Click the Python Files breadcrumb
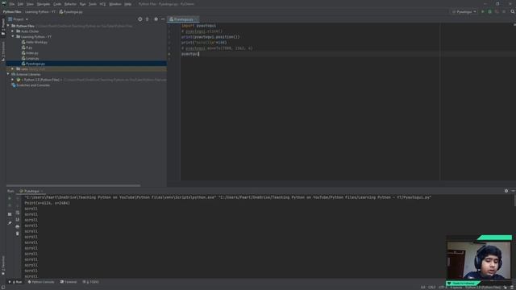This screenshot has height=290, width=516. point(12,12)
